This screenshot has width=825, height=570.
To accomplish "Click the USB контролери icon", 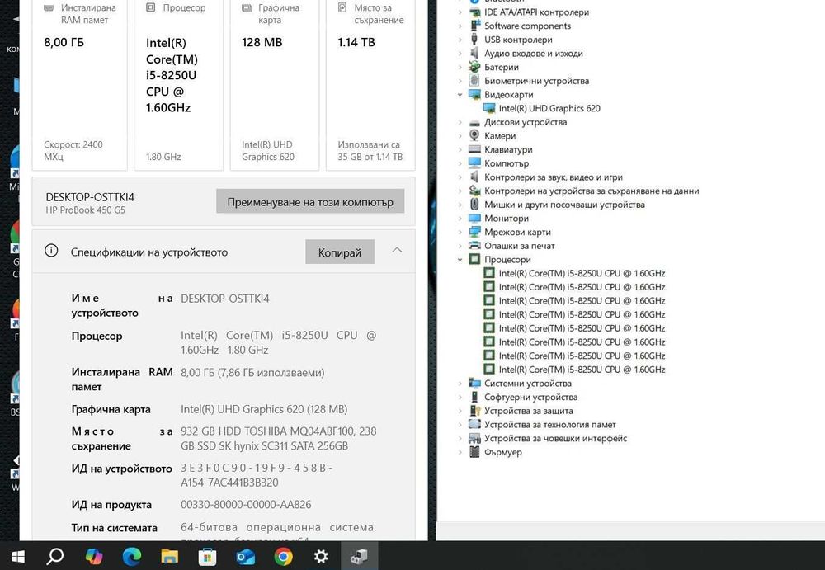I will coord(474,40).
